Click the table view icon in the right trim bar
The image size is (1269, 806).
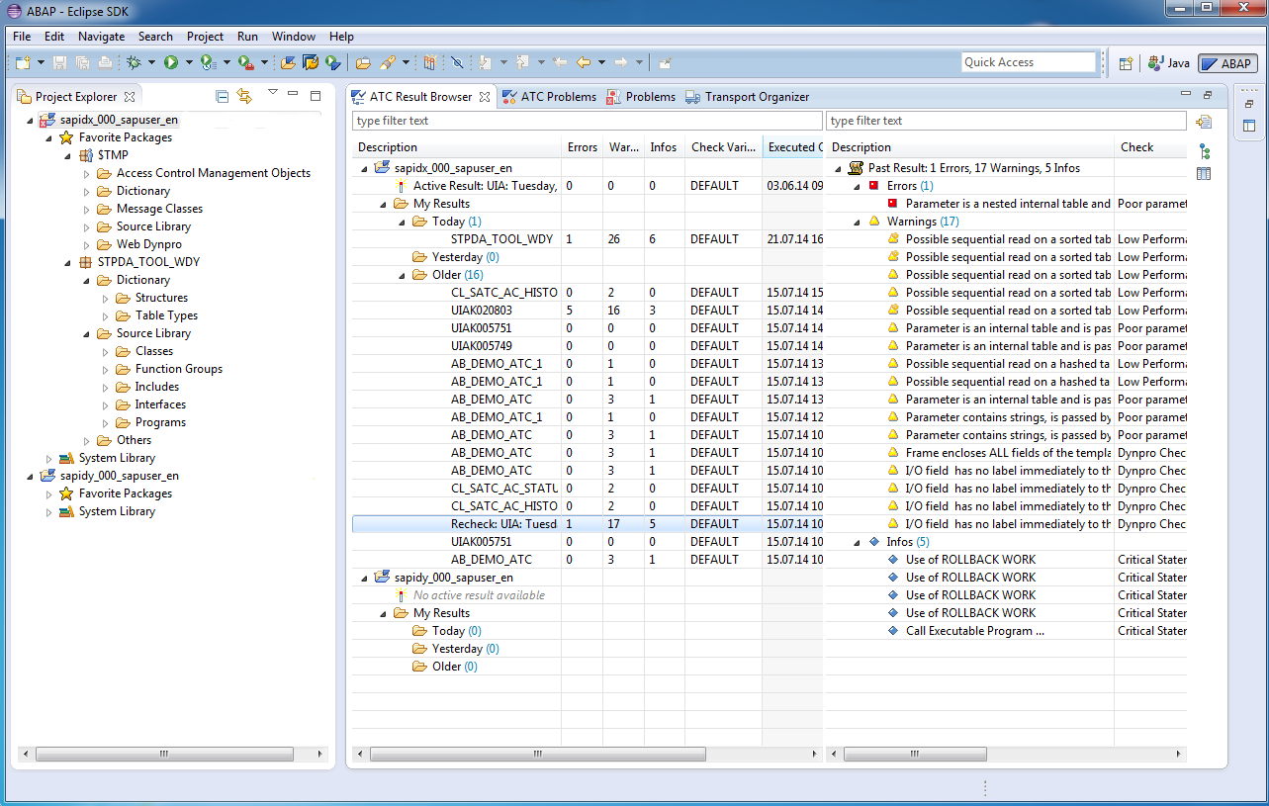pyautogui.click(x=1249, y=126)
